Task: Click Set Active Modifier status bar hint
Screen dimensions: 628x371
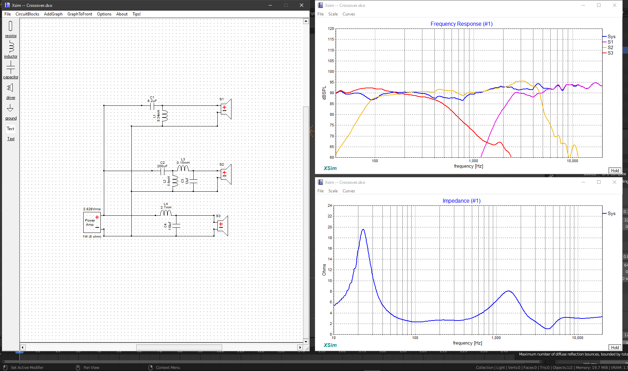Action: [x=27, y=368]
